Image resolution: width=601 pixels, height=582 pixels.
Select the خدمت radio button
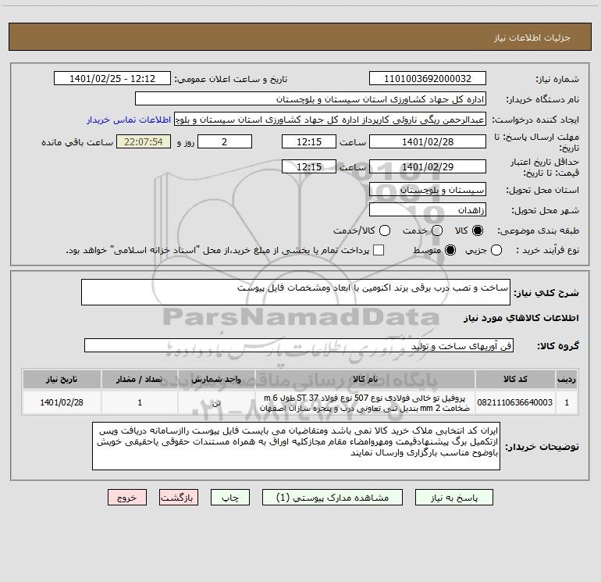click(x=436, y=230)
